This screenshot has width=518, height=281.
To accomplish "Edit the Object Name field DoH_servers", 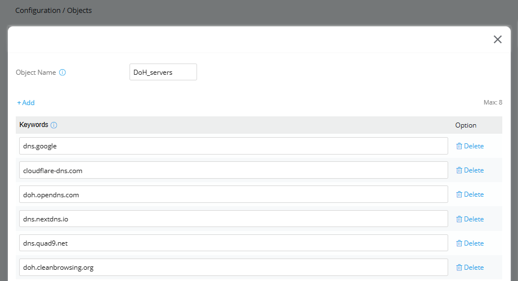I will coord(163,72).
